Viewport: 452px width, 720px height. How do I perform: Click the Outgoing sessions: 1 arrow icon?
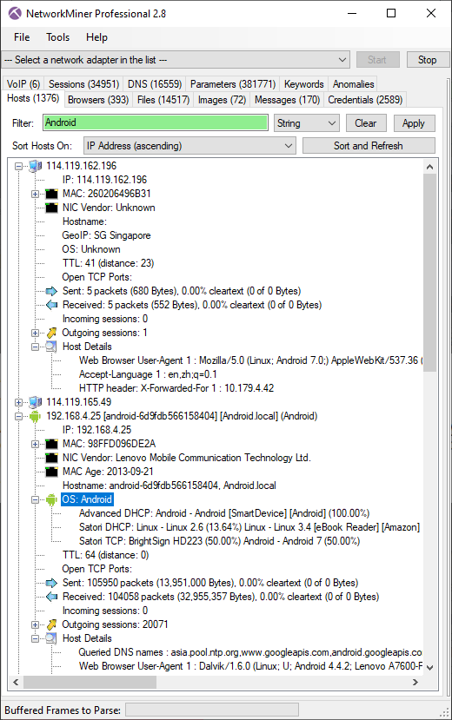coord(52,333)
